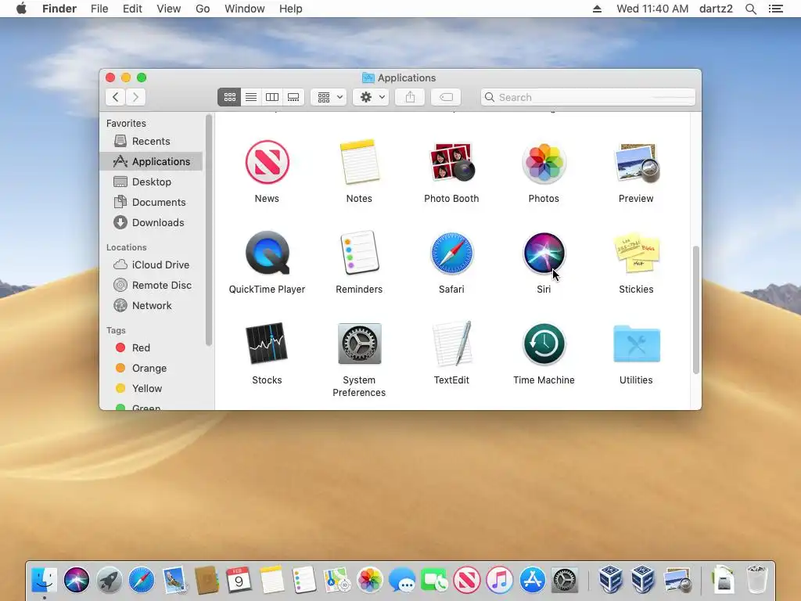Open Downloads in the sidebar

(x=151, y=223)
